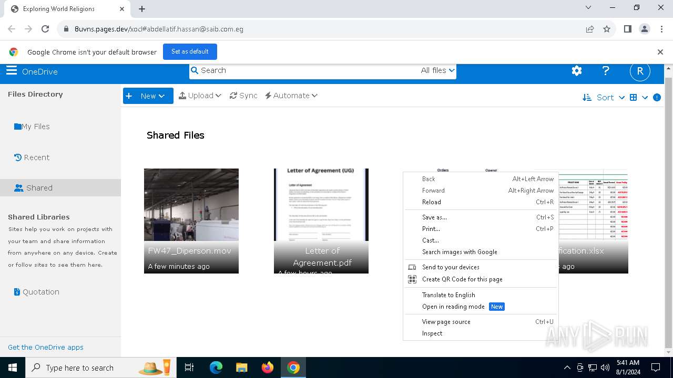Expand the view options chevron

point(645,98)
